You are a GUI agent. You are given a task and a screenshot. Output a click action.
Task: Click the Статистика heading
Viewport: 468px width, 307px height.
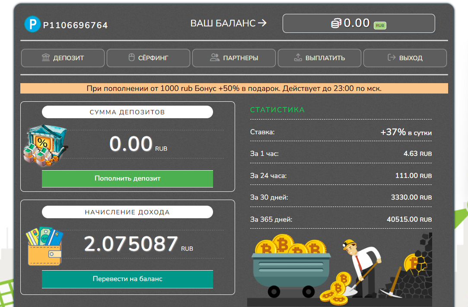(277, 110)
